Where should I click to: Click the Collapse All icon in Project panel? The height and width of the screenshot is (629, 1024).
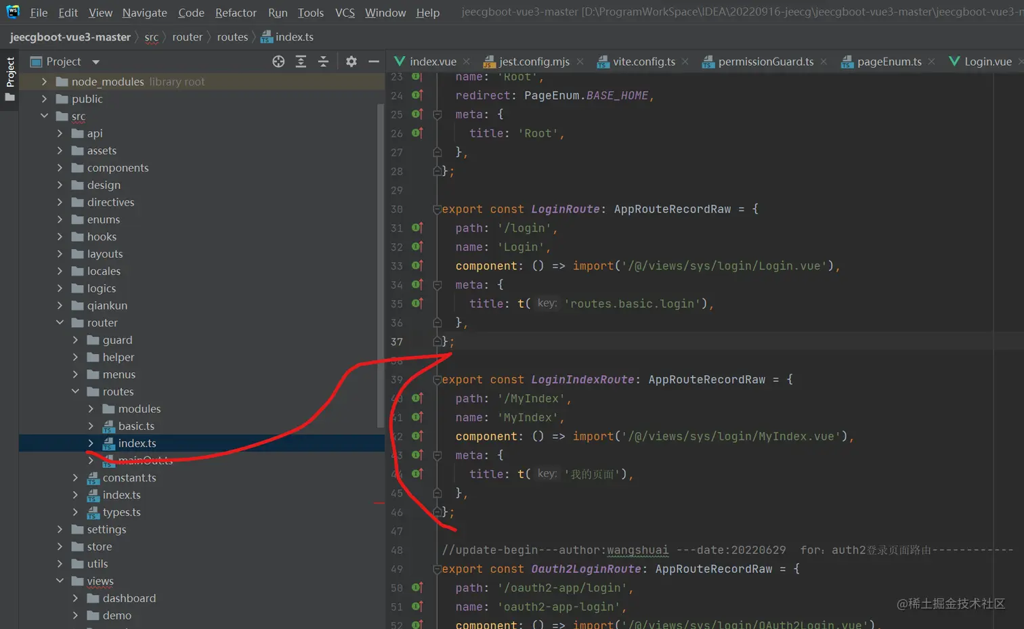coord(323,62)
